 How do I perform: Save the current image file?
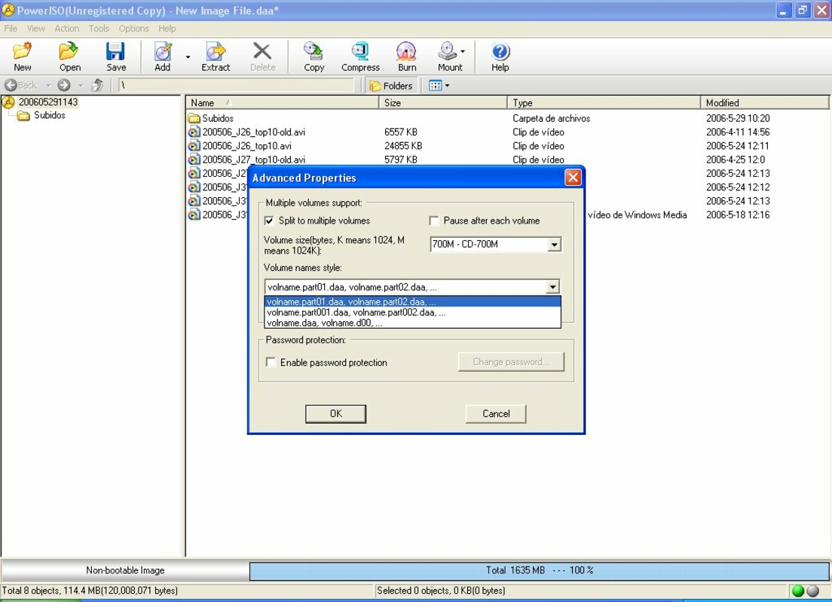coord(115,53)
